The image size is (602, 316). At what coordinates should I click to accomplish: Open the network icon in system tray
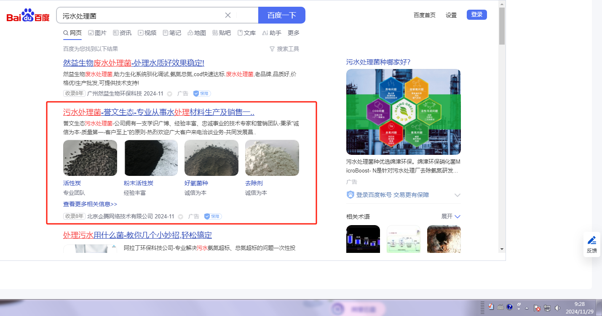point(548,308)
